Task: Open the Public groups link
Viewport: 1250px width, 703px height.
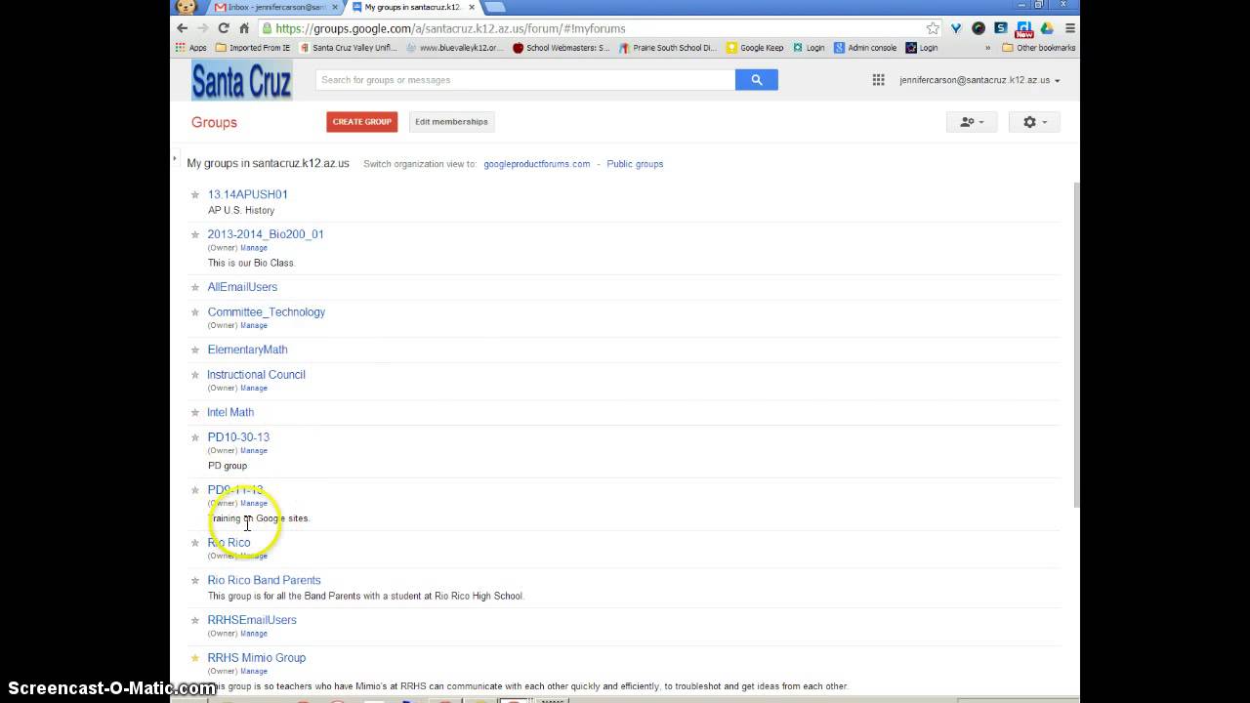Action: (635, 164)
